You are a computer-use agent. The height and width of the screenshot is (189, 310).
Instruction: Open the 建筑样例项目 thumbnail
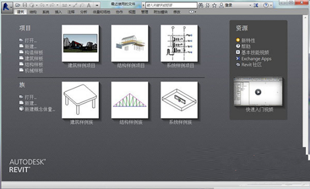(x=80, y=43)
